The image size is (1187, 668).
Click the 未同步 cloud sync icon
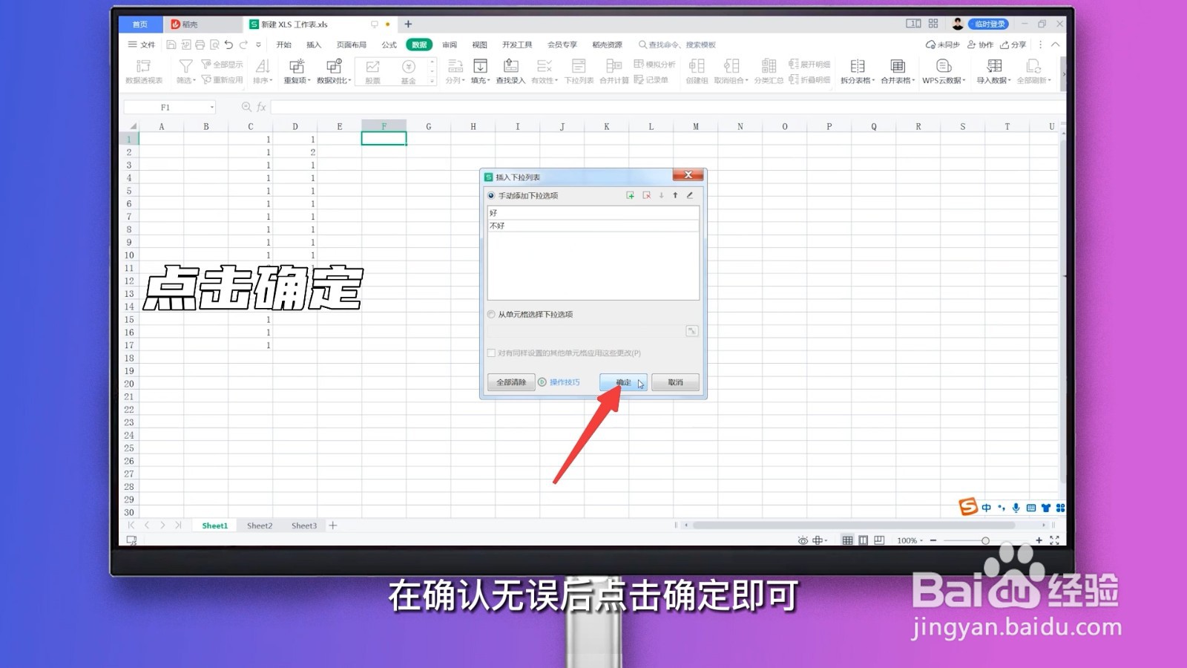pyautogui.click(x=942, y=45)
